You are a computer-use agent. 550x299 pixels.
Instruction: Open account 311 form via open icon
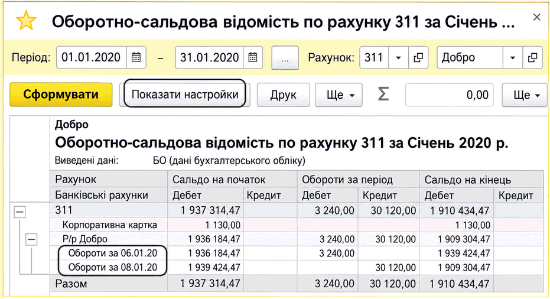tap(418, 57)
